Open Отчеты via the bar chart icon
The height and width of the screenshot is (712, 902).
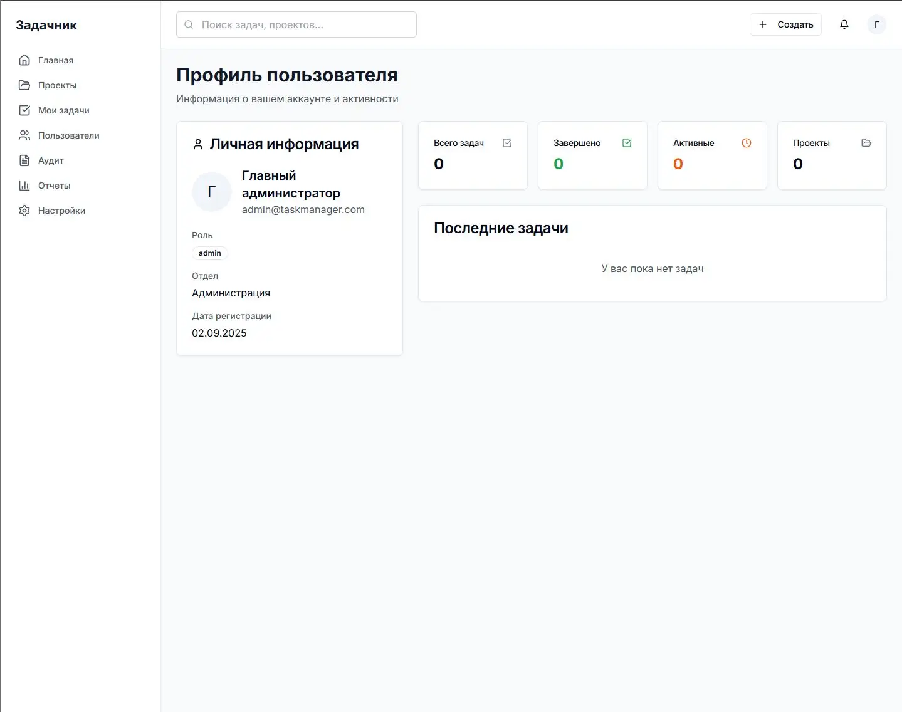[24, 185]
